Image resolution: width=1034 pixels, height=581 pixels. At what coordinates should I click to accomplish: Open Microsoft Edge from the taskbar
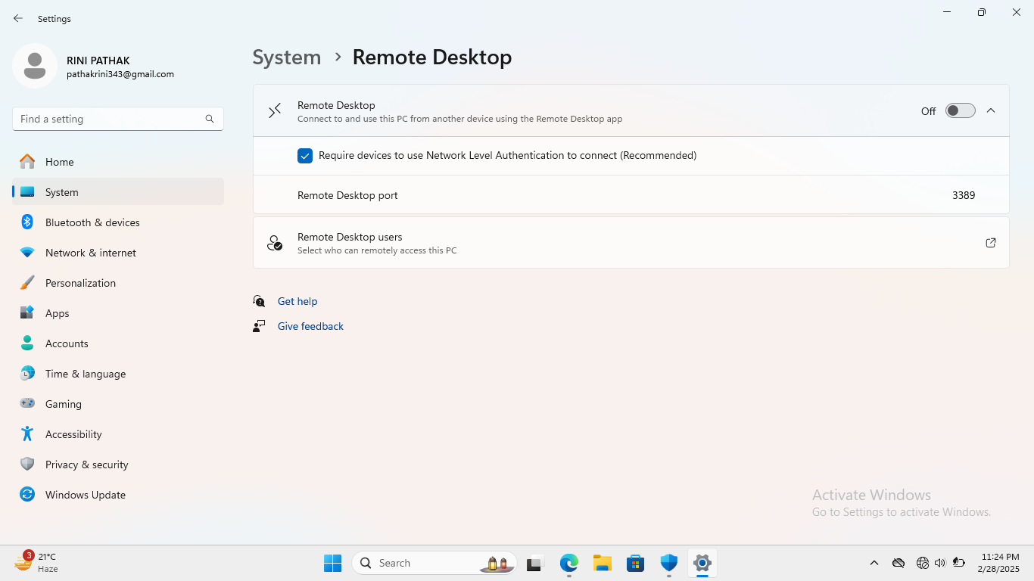click(568, 563)
